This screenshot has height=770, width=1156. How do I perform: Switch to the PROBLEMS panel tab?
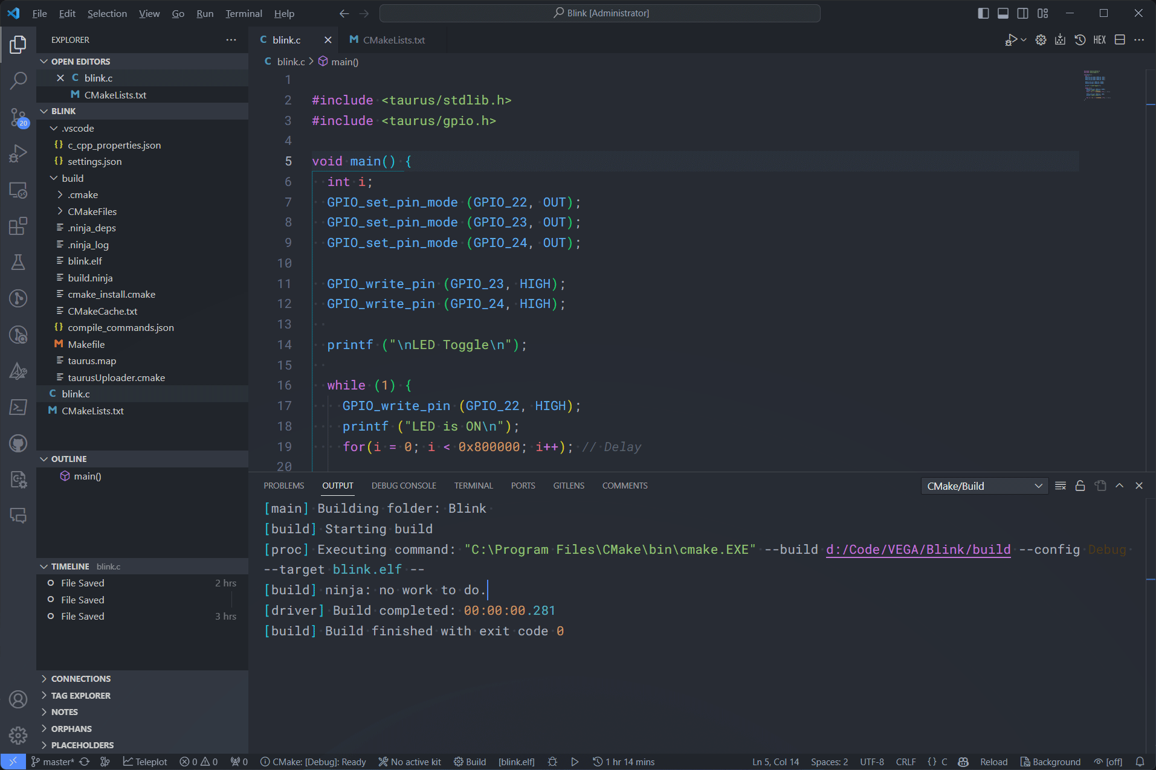(x=284, y=486)
